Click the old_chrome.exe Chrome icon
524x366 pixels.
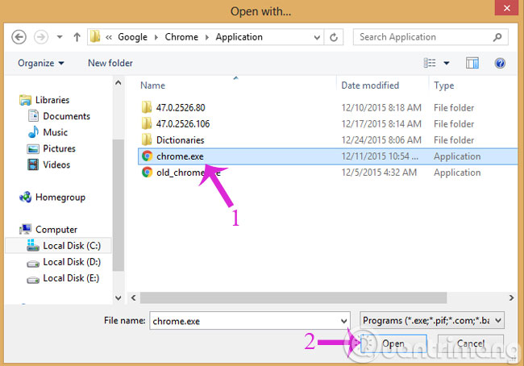pos(147,173)
